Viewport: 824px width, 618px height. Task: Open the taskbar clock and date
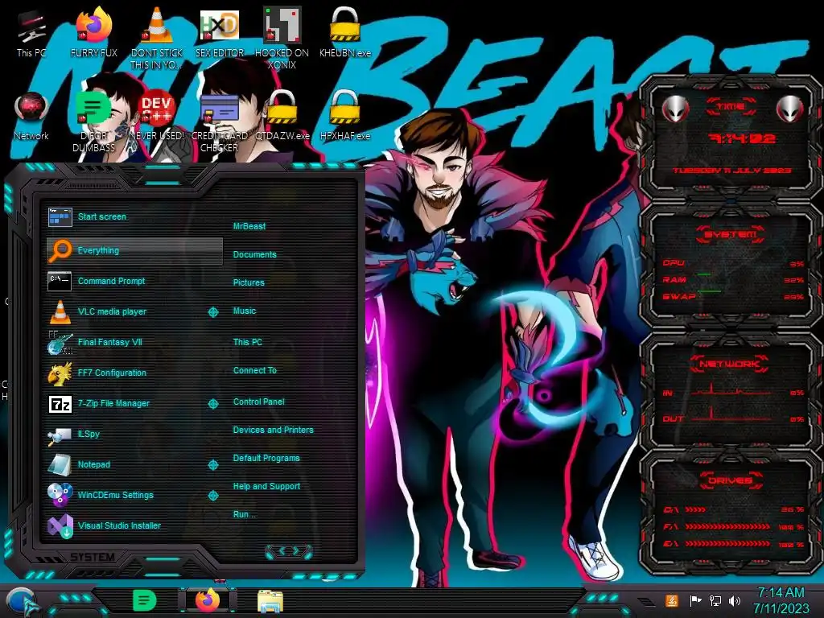[781, 600]
